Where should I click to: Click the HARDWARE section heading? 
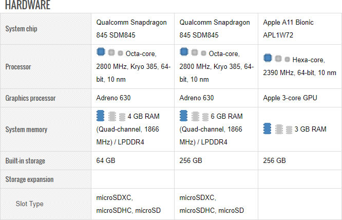(28, 6)
